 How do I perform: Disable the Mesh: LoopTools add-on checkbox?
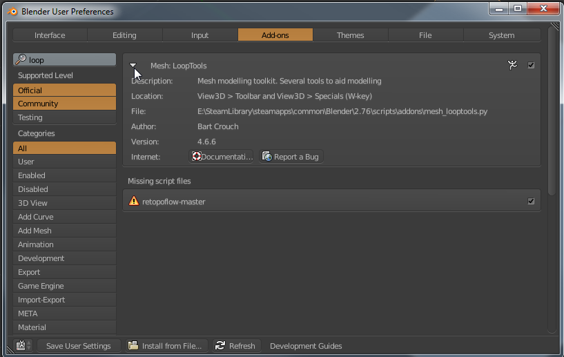point(531,65)
